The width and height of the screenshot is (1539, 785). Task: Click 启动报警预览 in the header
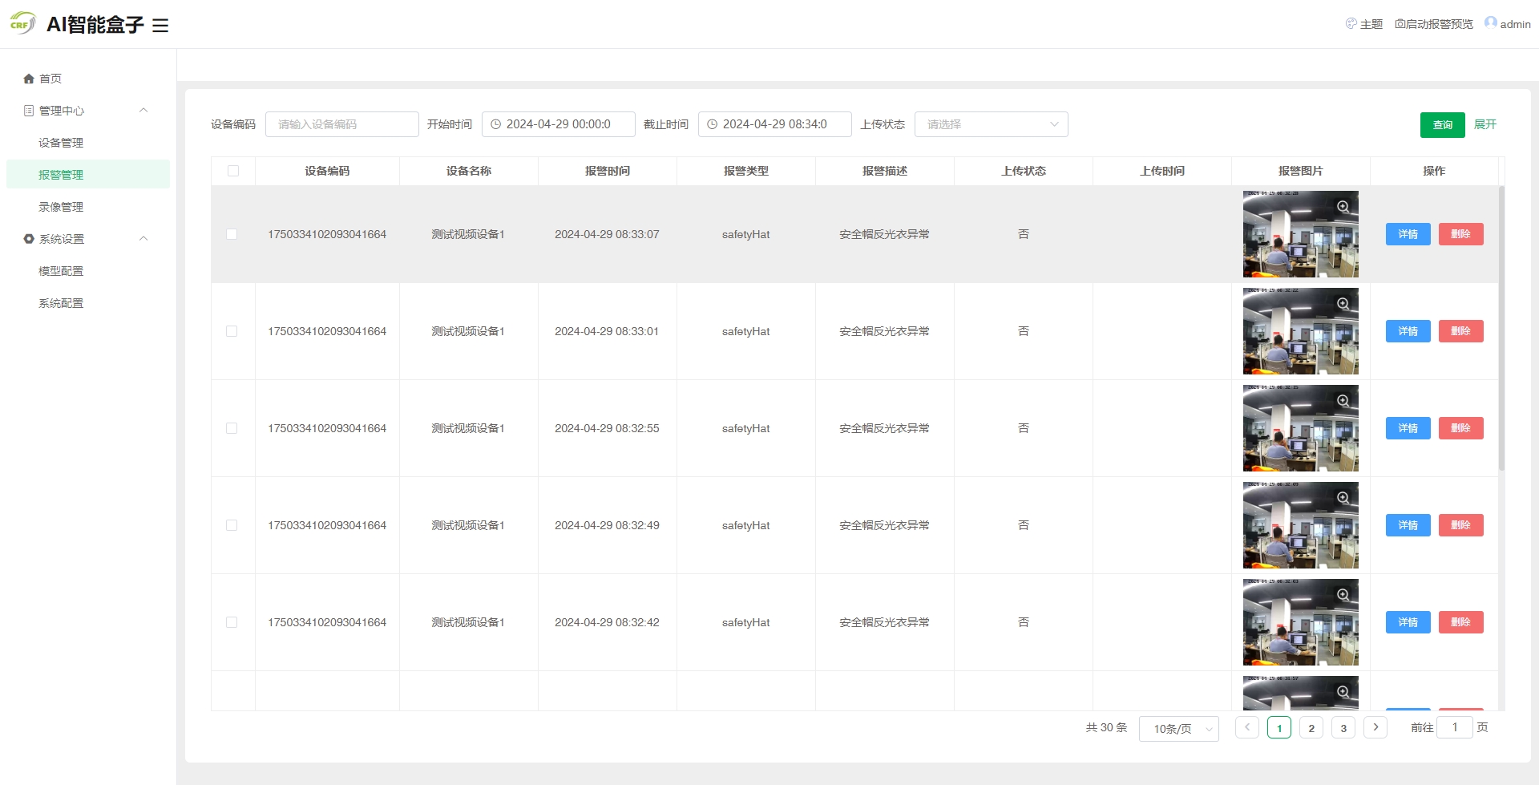(x=1434, y=24)
